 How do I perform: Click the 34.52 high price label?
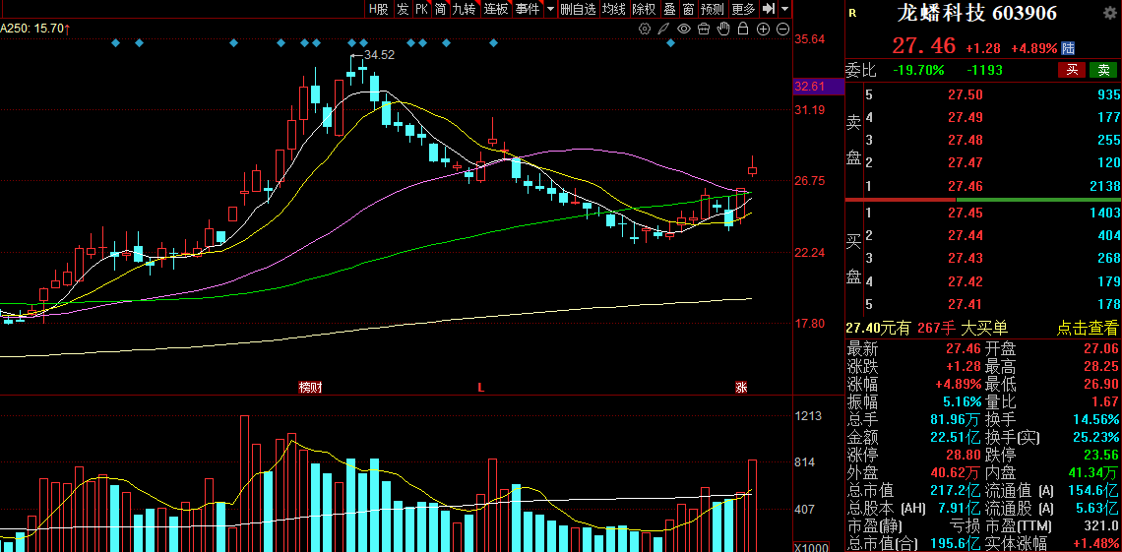pyautogui.click(x=379, y=54)
